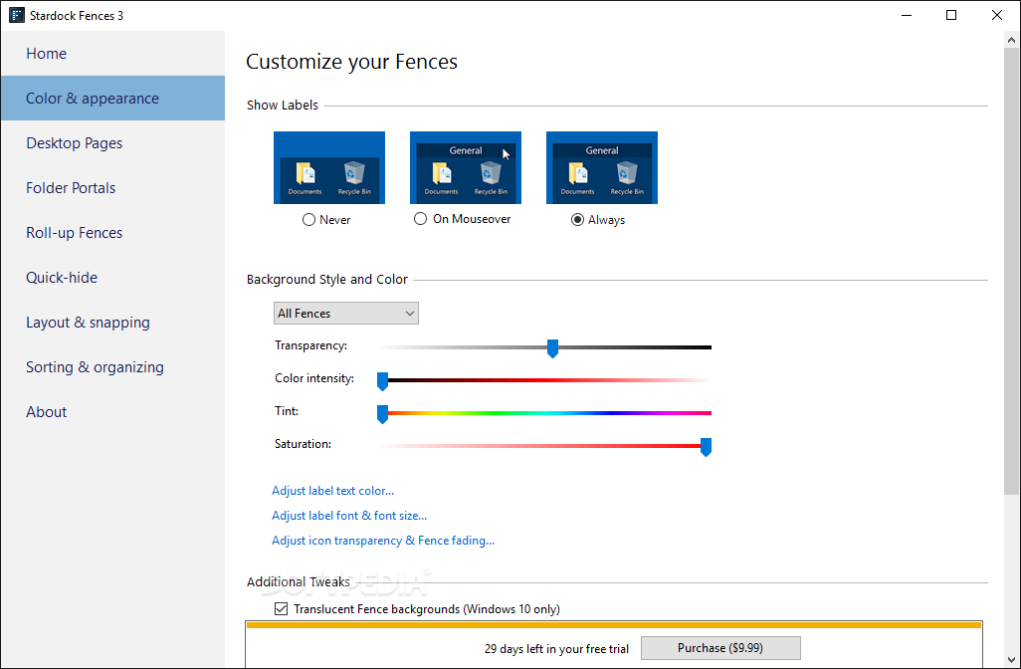The image size is (1021, 669).
Task: Click the vertical scrollbar thumb
Action: pyautogui.click(x=1011, y=271)
